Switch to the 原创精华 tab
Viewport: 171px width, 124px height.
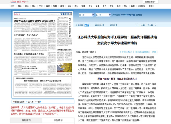[x=58, y=120]
